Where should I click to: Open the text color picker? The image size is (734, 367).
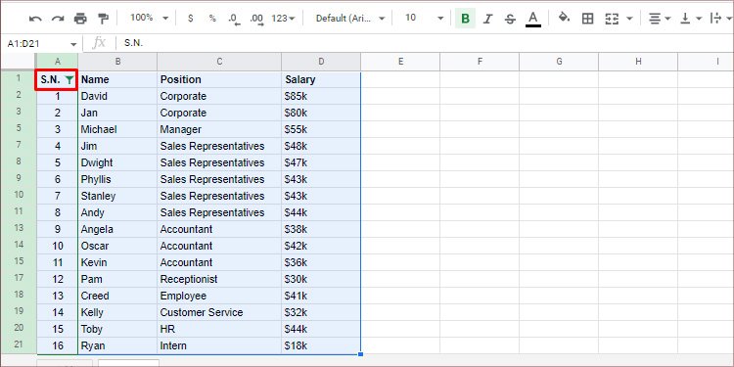(x=532, y=19)
